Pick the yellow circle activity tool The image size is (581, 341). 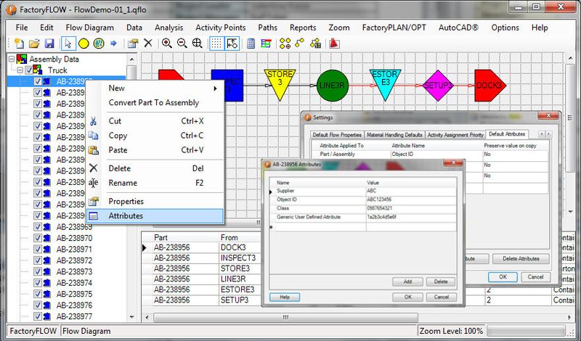[84, 44]
